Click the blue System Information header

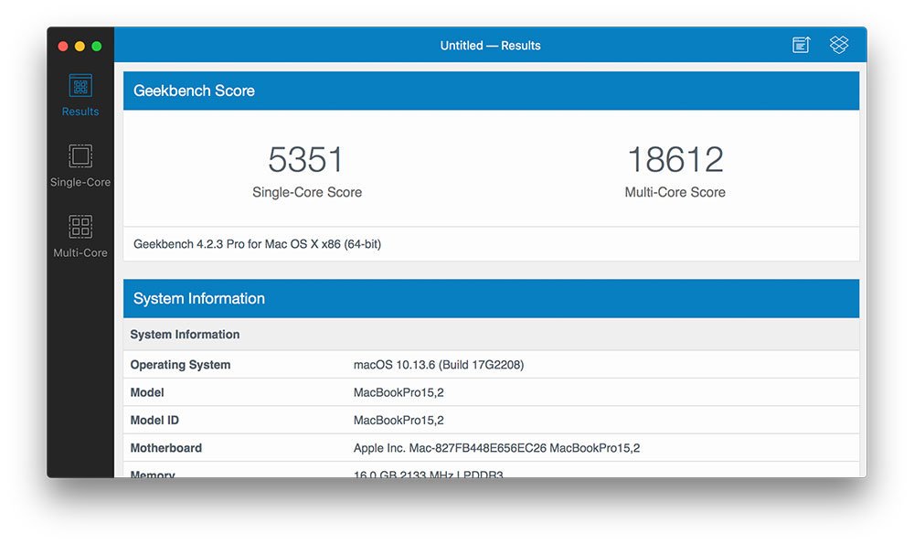coord(492,298)
